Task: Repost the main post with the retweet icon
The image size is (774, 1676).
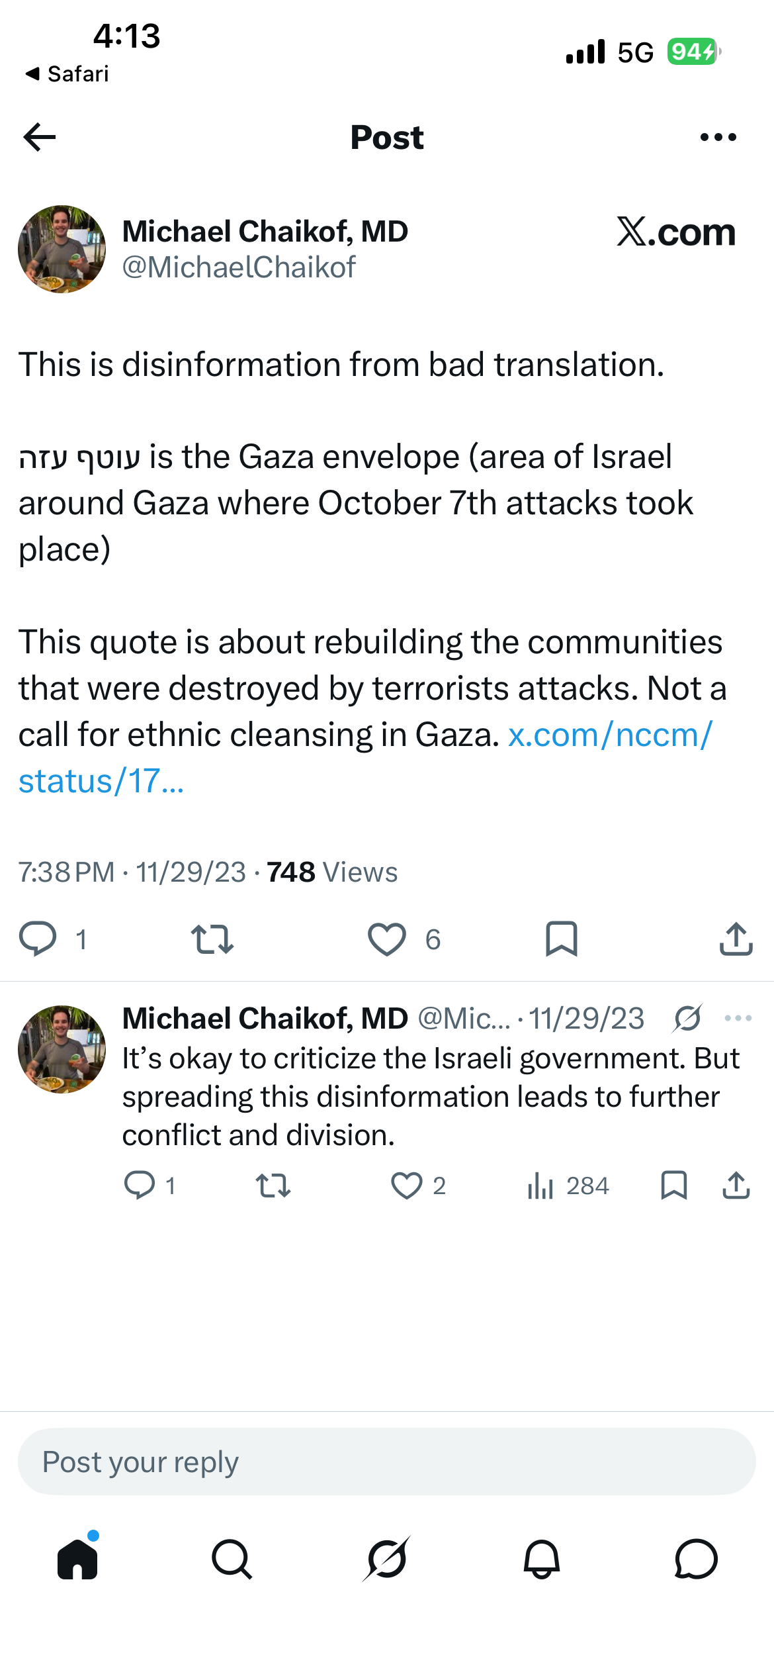Action: 212,939
